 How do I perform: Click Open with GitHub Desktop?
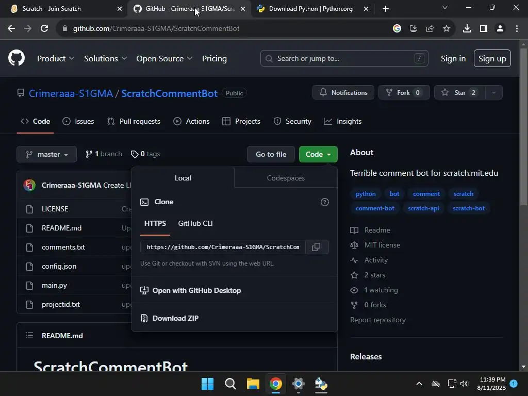pyautogui.click(x=191, y=290)
